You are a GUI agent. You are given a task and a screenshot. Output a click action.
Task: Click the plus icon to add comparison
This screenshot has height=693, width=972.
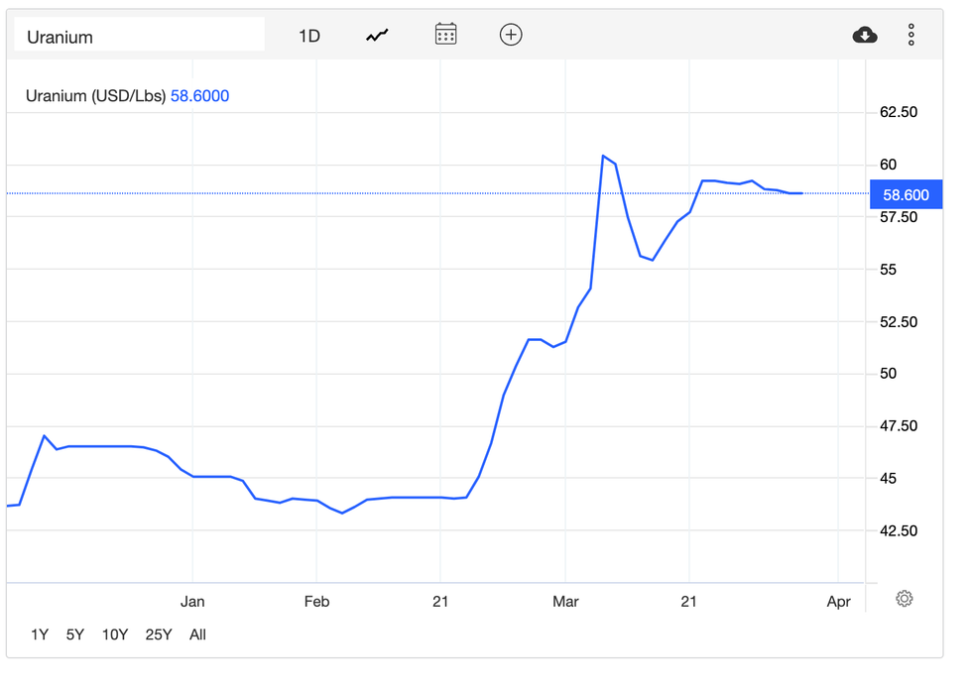511,35
